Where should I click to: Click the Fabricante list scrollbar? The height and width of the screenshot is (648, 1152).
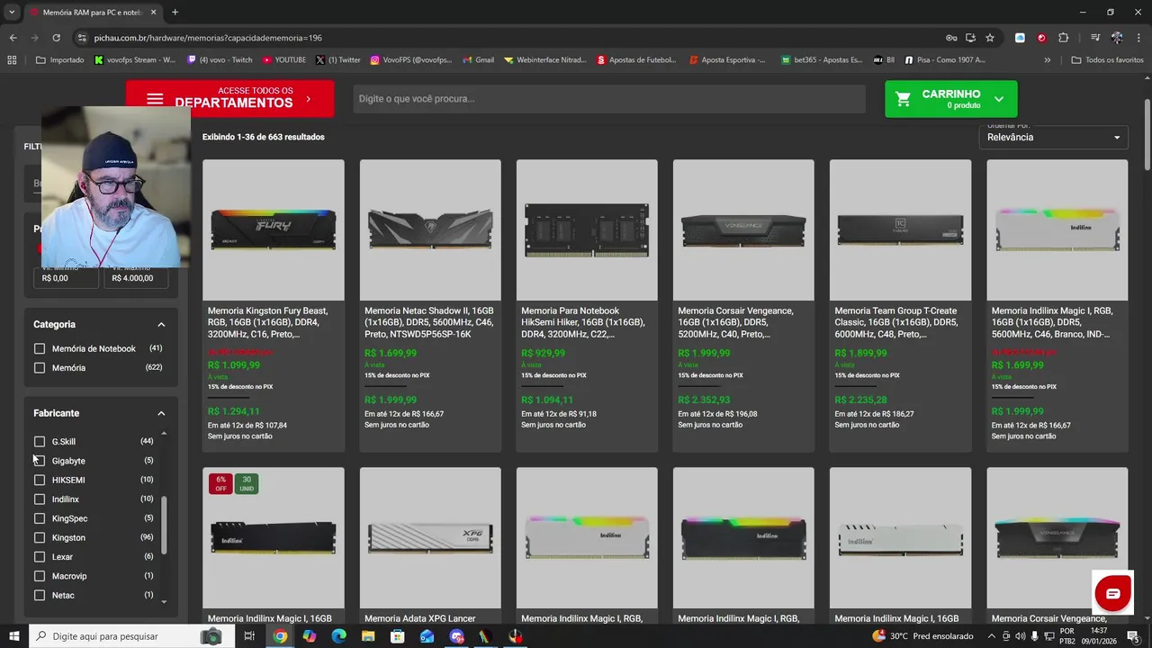(164, 524)
